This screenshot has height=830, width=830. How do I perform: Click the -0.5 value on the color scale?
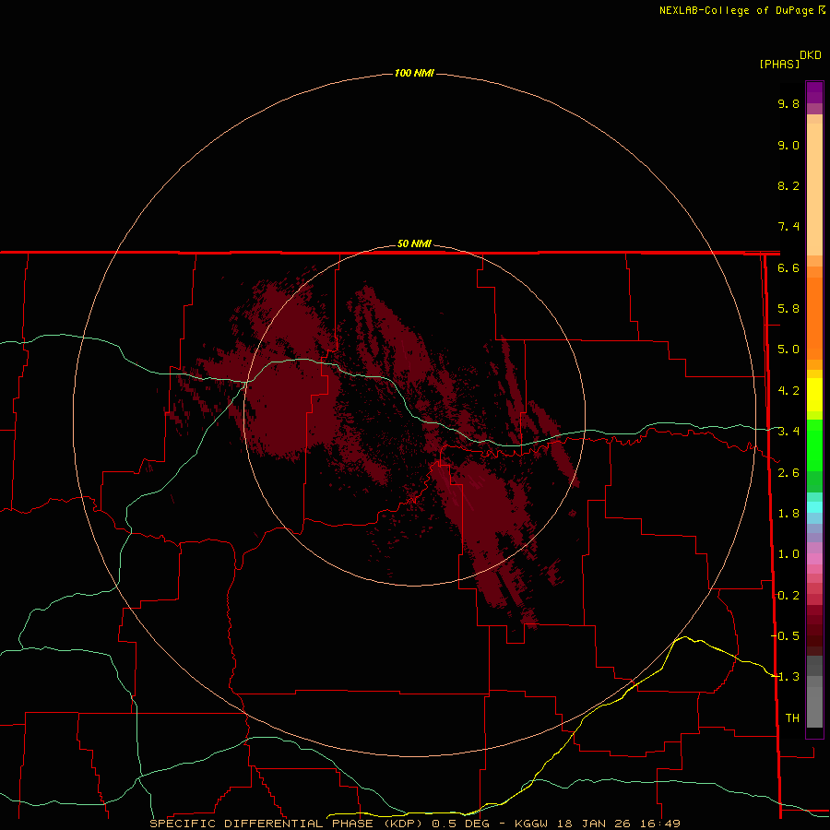785,636
